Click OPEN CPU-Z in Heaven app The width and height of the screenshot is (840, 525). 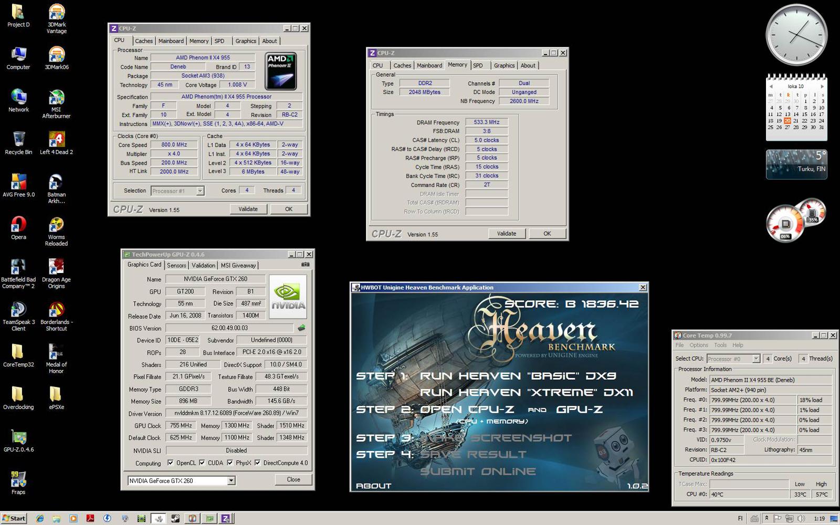click(x=467, y=409)
